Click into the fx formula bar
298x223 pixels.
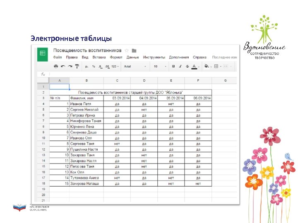click(x=143, y=74)
